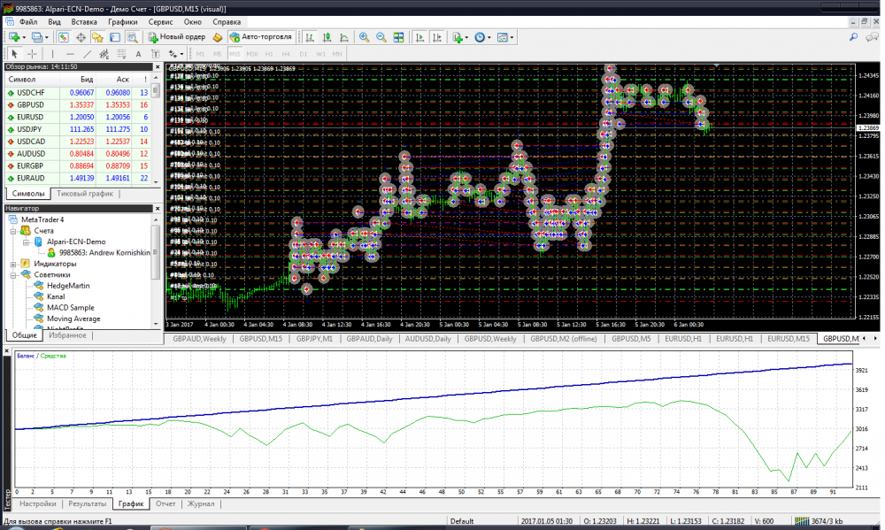Expand the Templates dropdown arrow
The width and height of the screenshot is (885, 530).
512,38
